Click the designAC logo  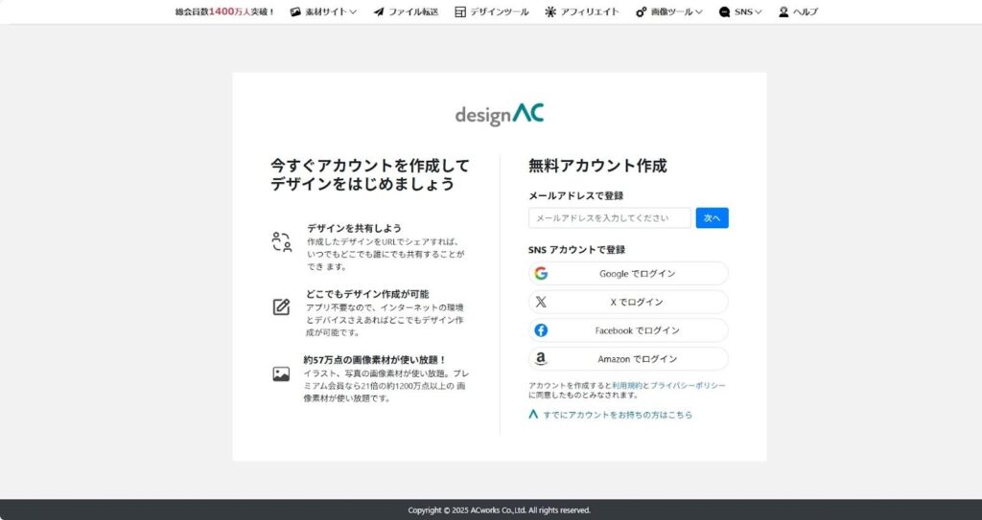(x=499, y=114)
